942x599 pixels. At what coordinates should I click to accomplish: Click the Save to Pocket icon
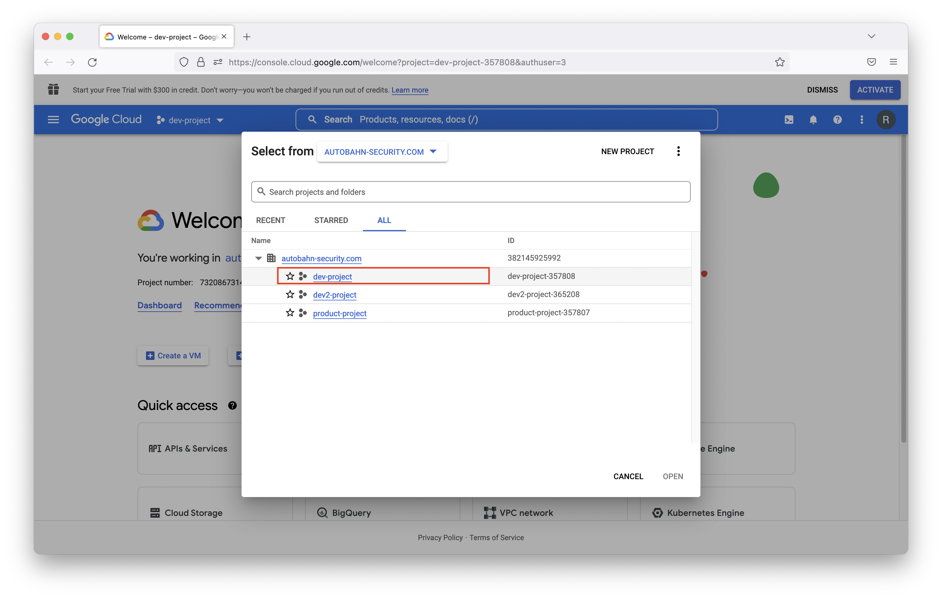871,62
